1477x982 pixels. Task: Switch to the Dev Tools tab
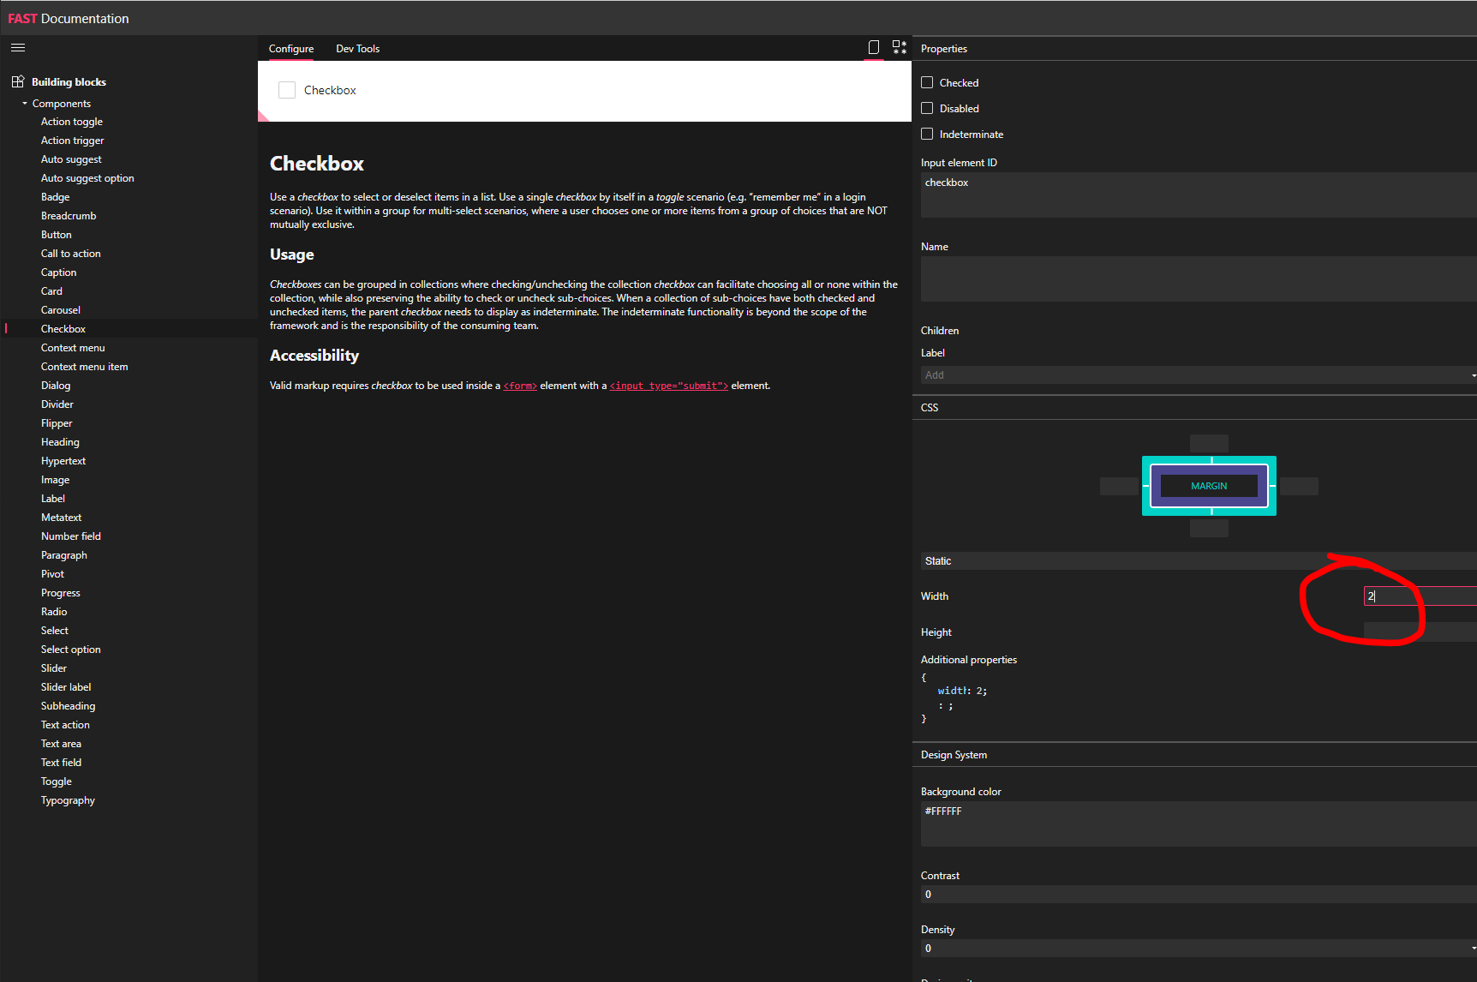(357, 48)
